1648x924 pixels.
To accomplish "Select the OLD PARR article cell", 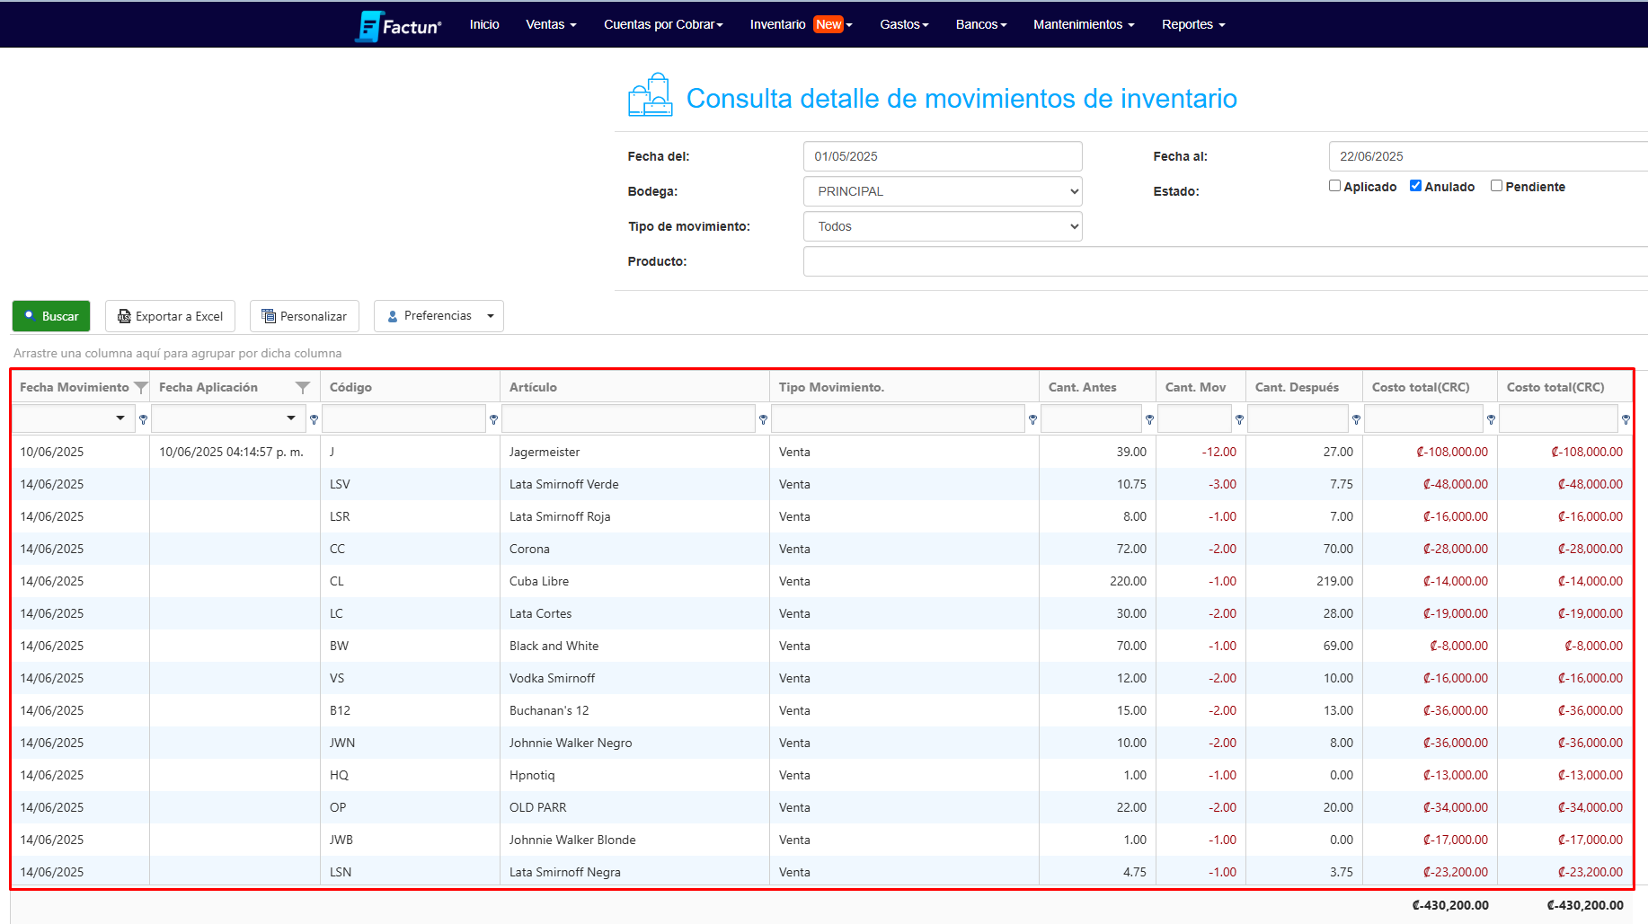I will [634, 807].
